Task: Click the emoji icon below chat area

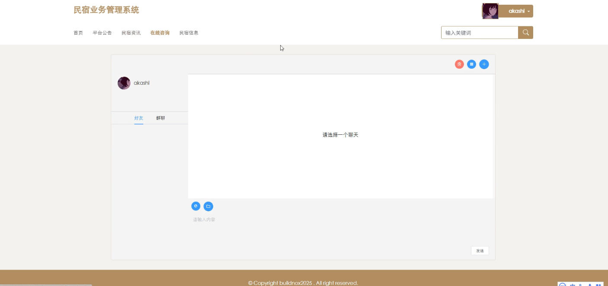Action: click(x=196, y=207)
